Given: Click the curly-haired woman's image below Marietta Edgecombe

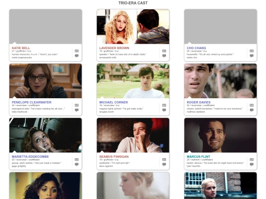Looking at the screenshot, I should pos(45,186).
